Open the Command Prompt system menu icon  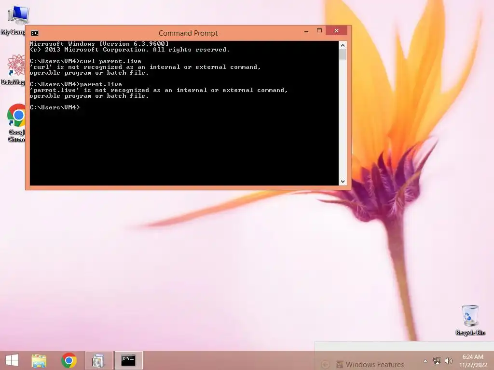coord(35,33)
